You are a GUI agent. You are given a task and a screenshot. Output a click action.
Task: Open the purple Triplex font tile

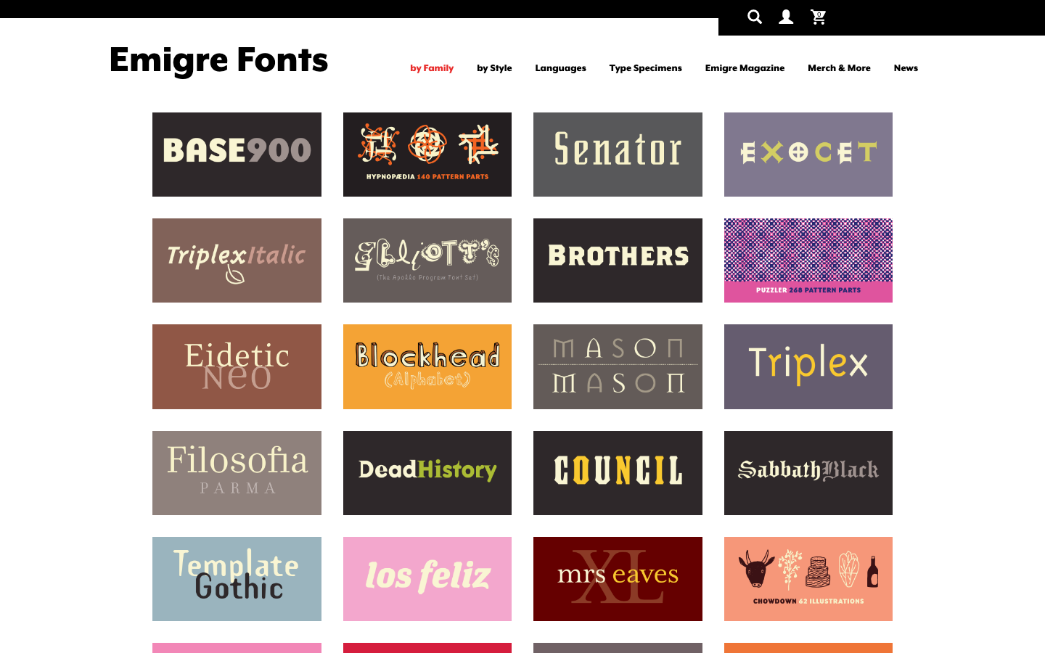tap(808, 366)
